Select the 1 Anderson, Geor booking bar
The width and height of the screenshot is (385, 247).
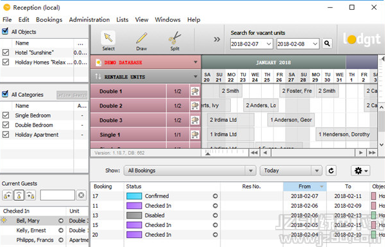pos(291,120)
